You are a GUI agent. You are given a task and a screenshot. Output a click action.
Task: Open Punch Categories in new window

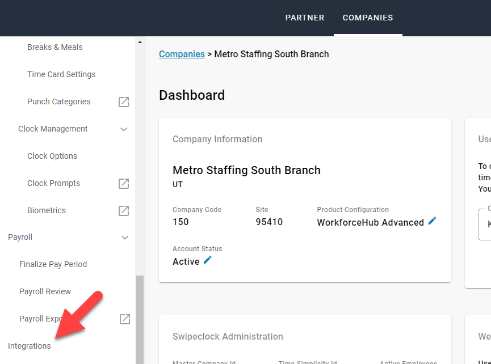[x=123, y=101]
